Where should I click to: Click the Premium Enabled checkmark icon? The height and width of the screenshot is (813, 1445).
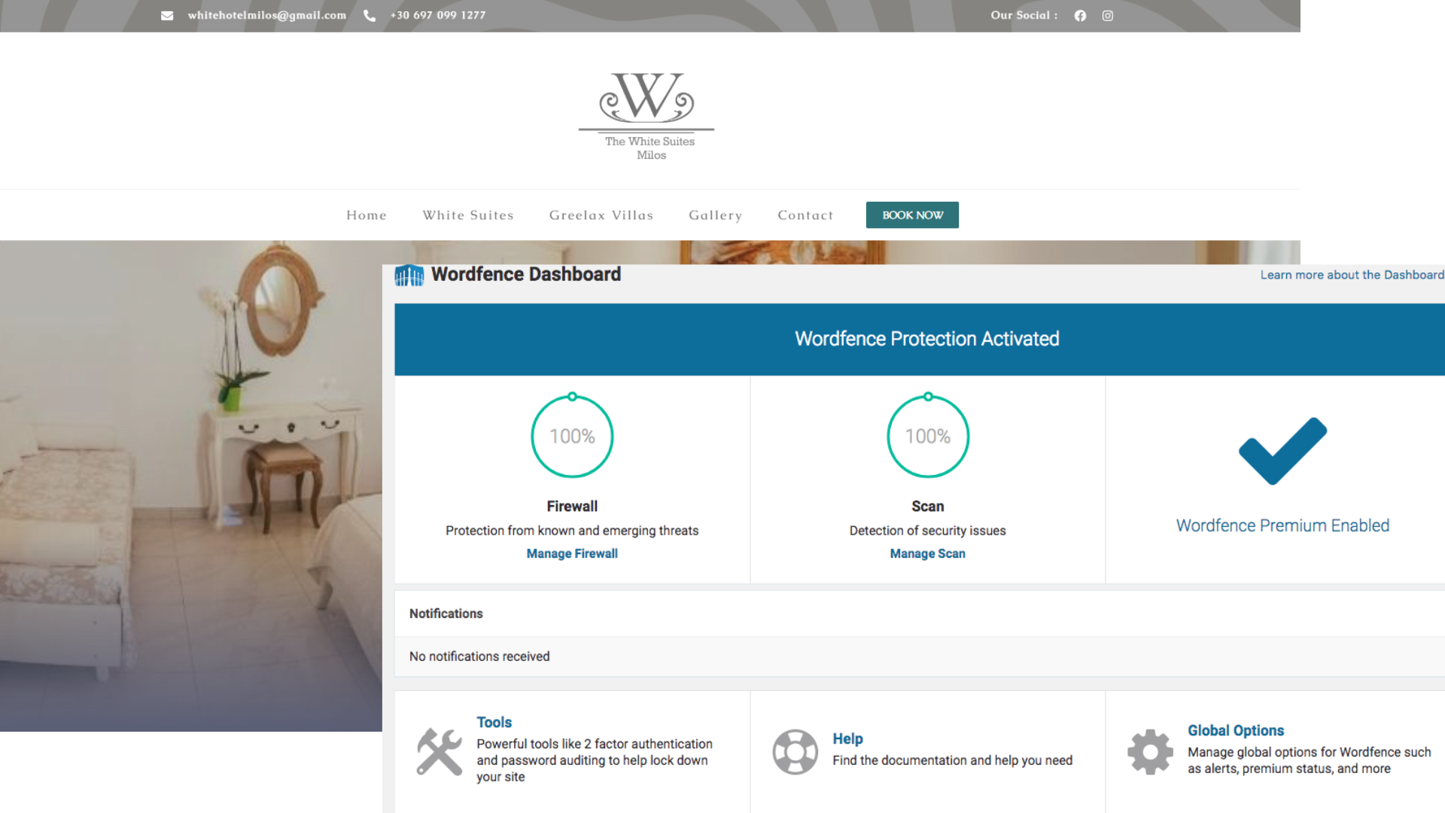pos(1283,451)
